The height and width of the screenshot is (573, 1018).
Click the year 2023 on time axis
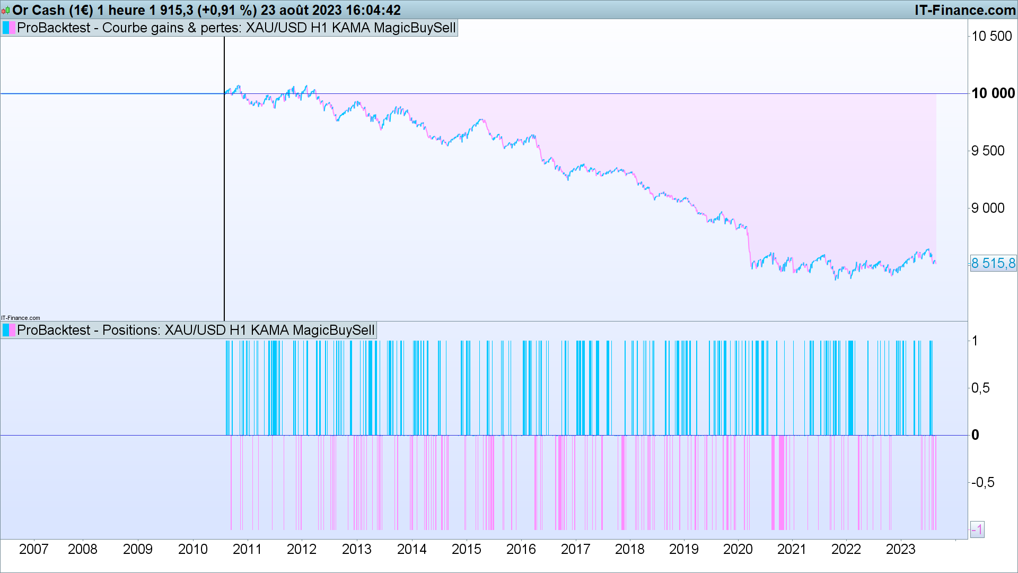click(900, 549)
